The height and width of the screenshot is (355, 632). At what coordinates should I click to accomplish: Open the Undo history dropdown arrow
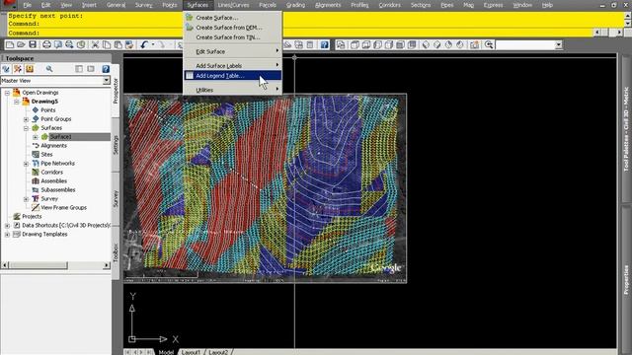pos(153,44)
